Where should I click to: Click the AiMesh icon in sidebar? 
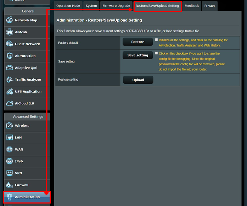tap(10, 32)
